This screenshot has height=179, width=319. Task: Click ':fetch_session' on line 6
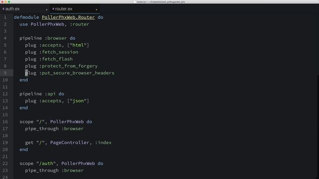coord(59,52)
